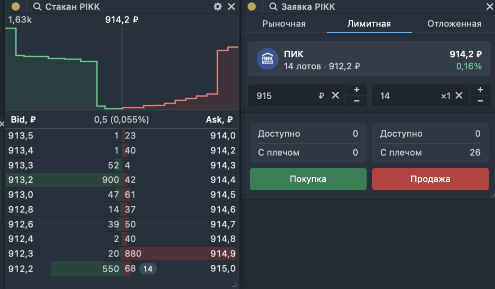Click the Bid, ₽ column header
The image size is (495, 289).
pos(23,120)
